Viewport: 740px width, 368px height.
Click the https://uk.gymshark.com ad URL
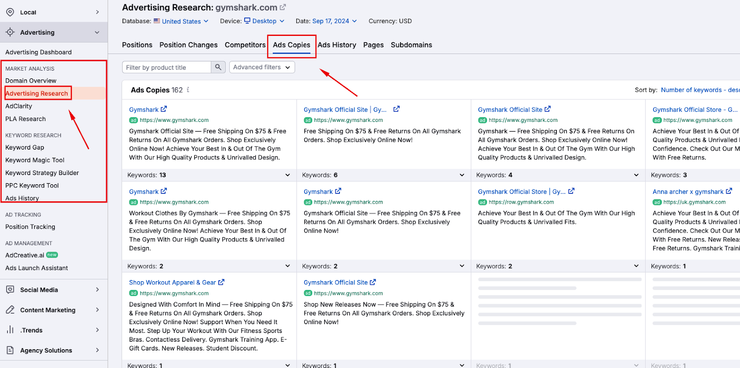pos(695,202)
